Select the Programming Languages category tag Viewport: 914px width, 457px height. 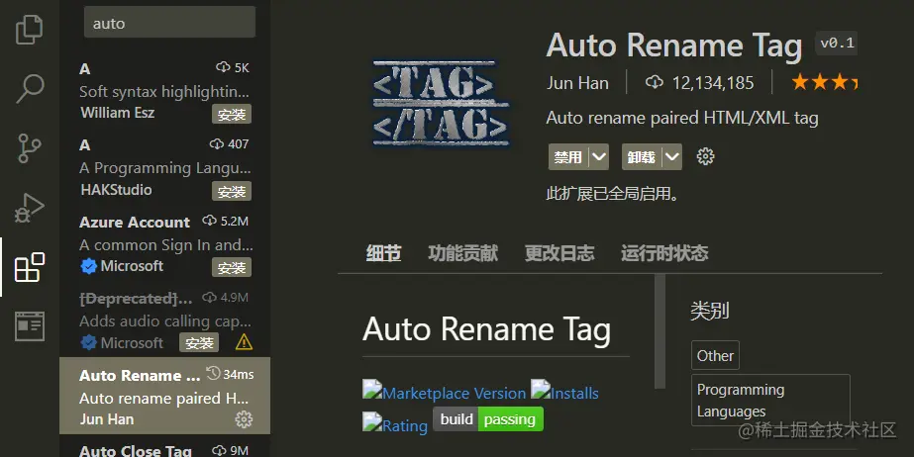click(x=770, y=401)
